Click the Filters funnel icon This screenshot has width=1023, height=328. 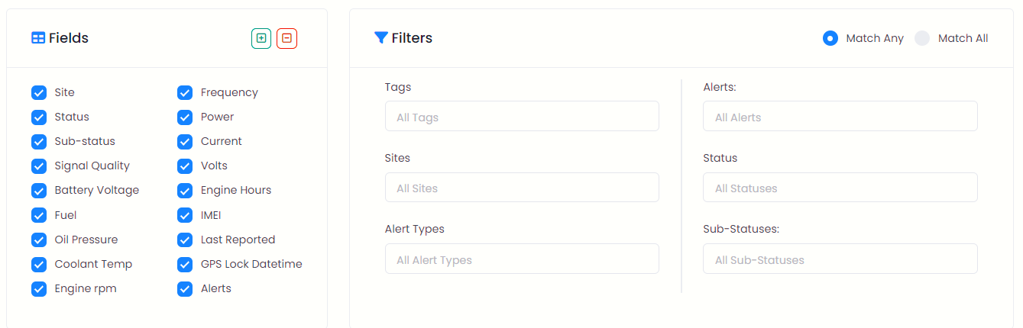point(381,38)
